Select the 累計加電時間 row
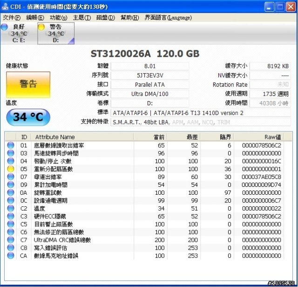The image size is (298, 287). coord(144,184)
